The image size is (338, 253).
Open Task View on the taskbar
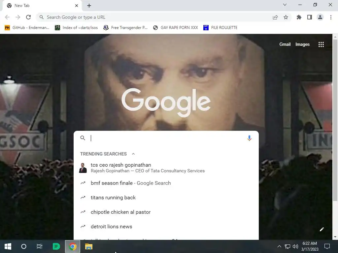tap(40, 246)
